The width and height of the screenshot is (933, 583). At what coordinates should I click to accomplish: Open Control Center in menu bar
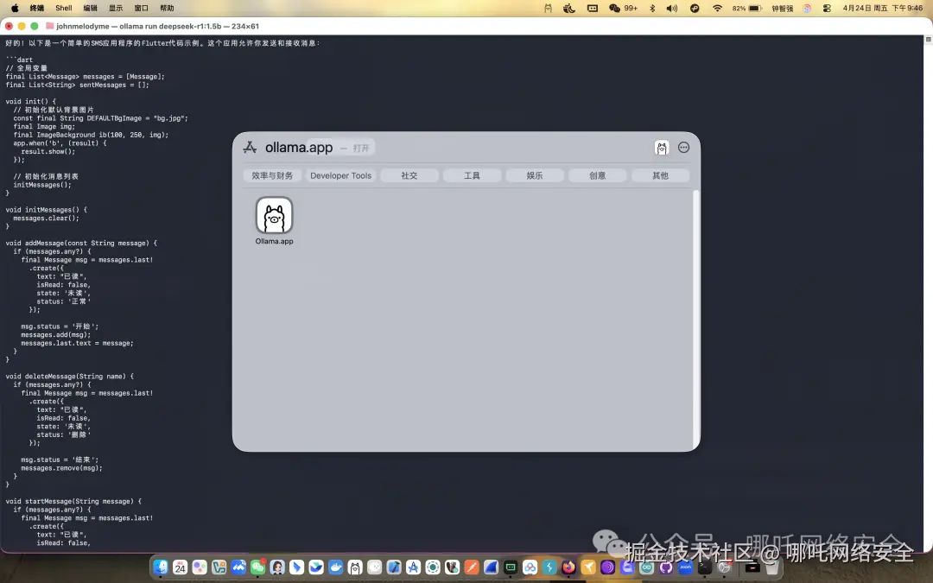pyautogui.click(x=827, y=9)
